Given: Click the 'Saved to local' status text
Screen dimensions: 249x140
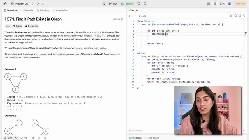Looking at the screenshot, I should tap(135, 131).
